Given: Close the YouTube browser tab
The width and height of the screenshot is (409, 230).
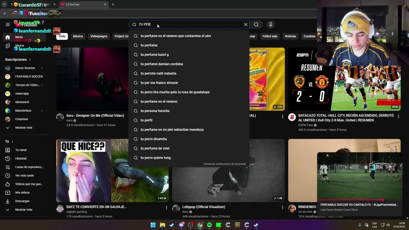Looking at the screenshot, I should click(105, 4).
